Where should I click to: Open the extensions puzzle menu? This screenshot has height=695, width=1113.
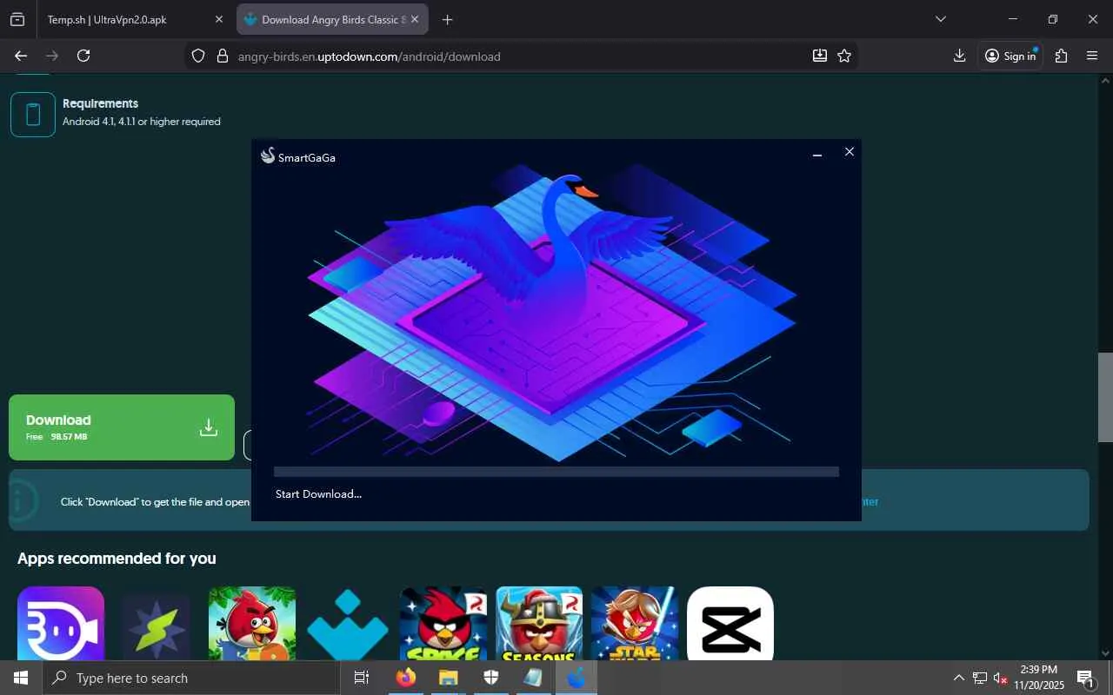click(x=1061, y=56)
